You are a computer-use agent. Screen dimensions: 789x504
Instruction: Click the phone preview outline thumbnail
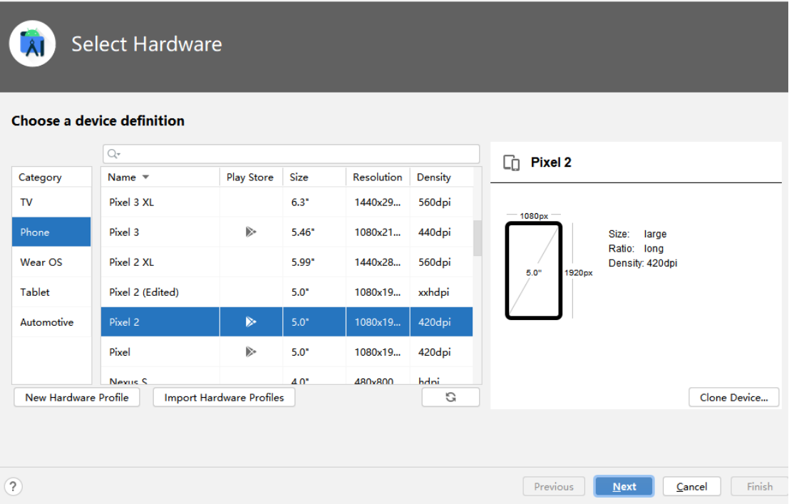[x=533, y=270]
